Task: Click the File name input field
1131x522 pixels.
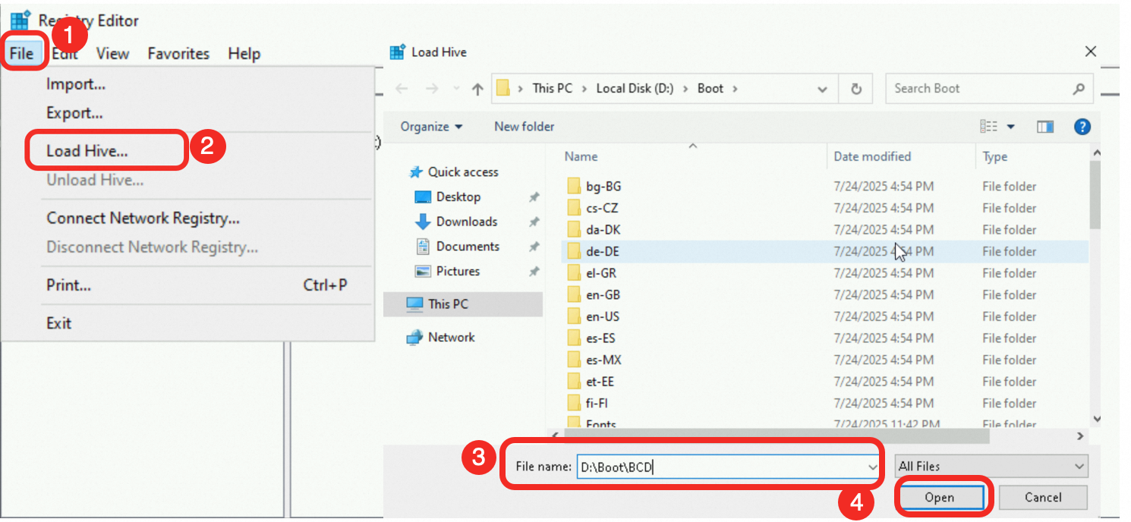Action: pyautogui.click(x=720, y=467)
